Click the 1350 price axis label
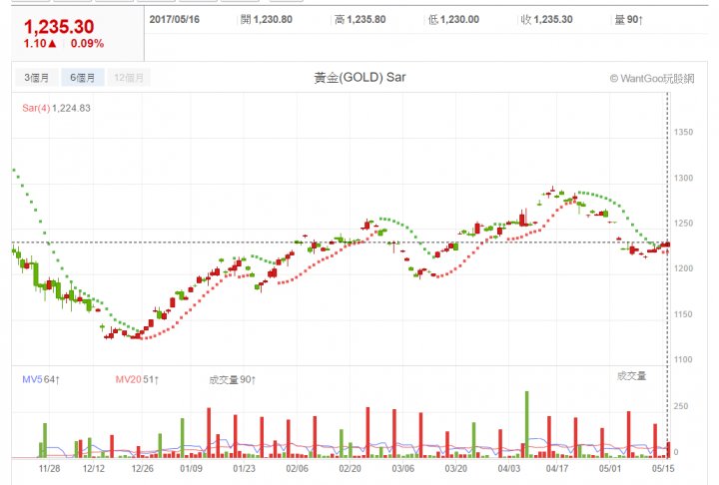 pos(683,132)
